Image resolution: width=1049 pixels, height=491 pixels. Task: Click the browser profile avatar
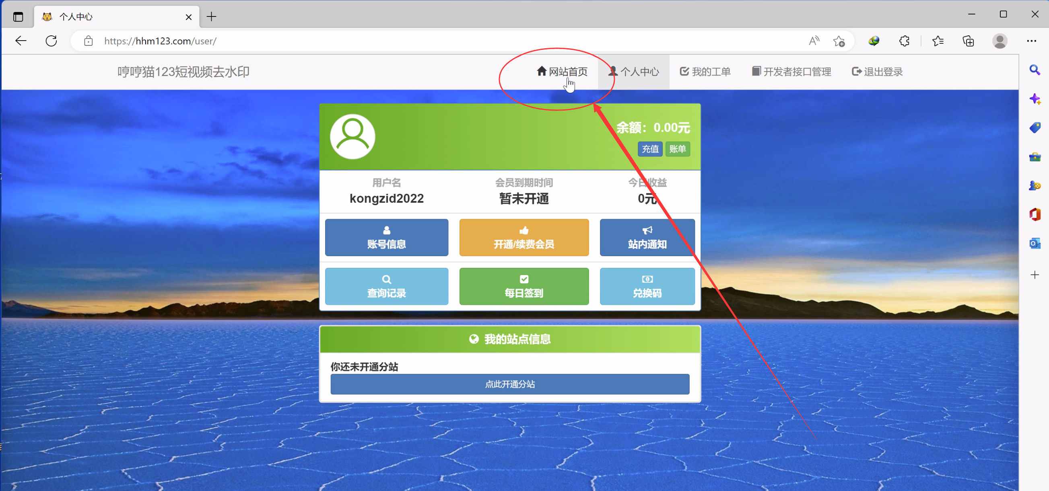click(x=1000, y=41)
